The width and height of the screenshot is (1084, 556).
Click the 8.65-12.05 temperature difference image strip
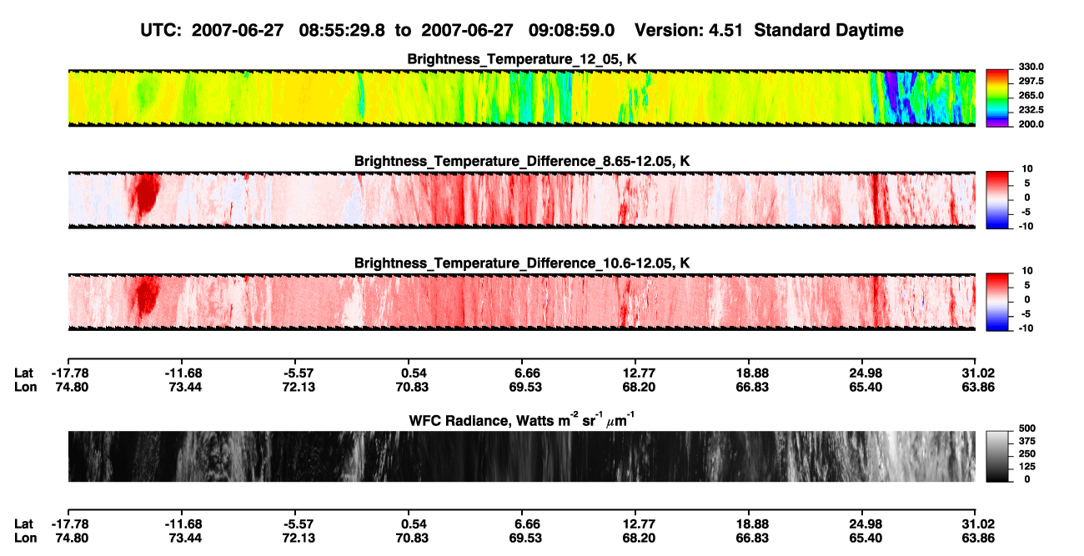[x=521, y=200]
